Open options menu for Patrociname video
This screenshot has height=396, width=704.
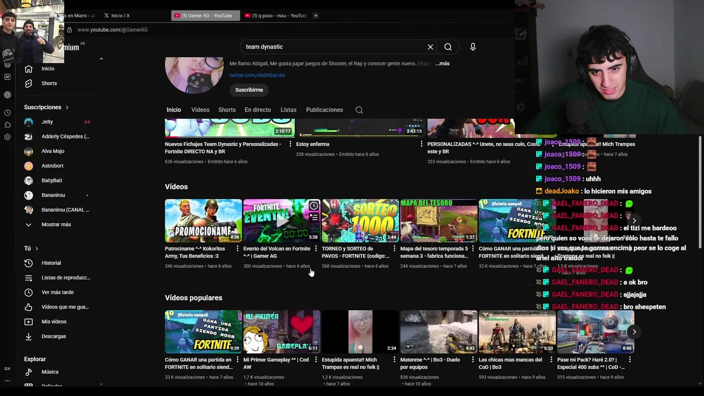click(x=237, y=249)
